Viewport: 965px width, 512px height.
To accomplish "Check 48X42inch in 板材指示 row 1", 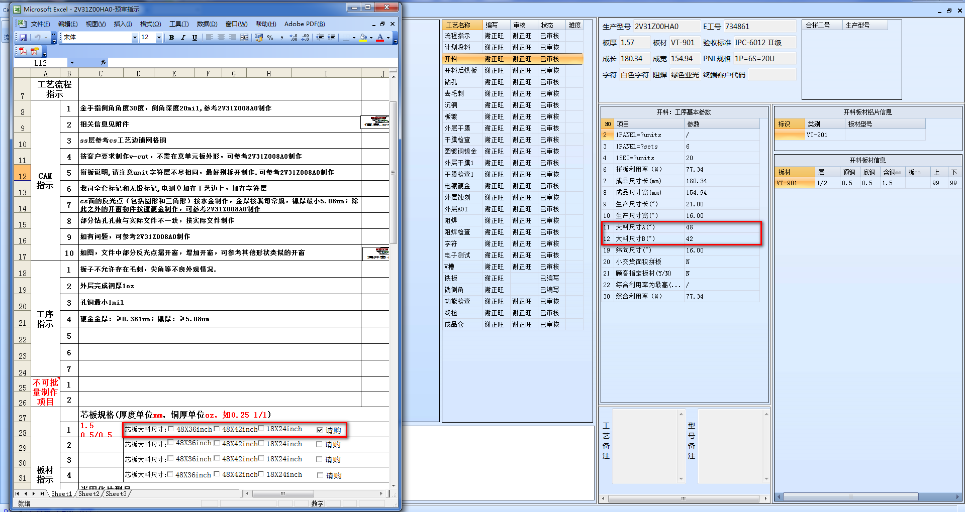I will tap(217, 429).
